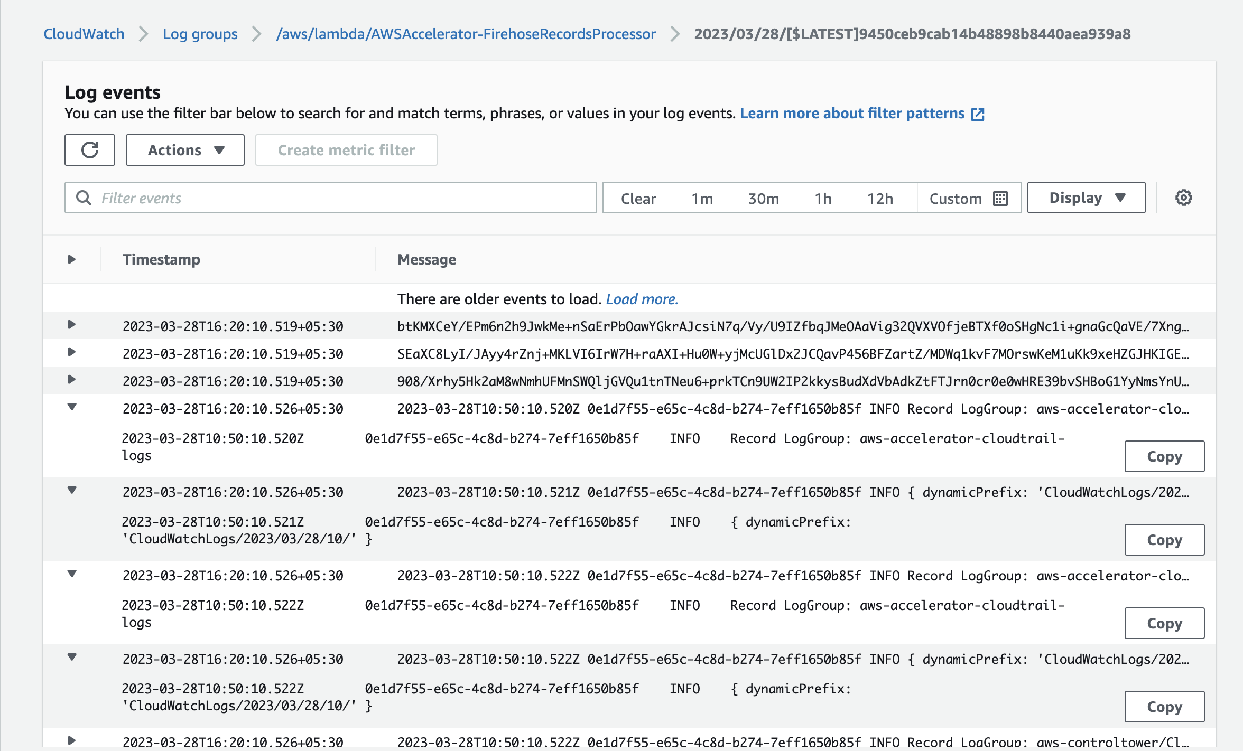
Task: Collapse the first expanded log event row
Action: point(72,407)
